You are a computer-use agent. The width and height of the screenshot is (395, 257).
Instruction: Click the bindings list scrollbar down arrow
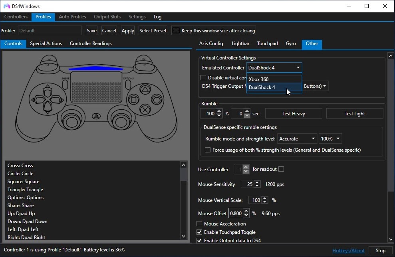click(183, 236)
